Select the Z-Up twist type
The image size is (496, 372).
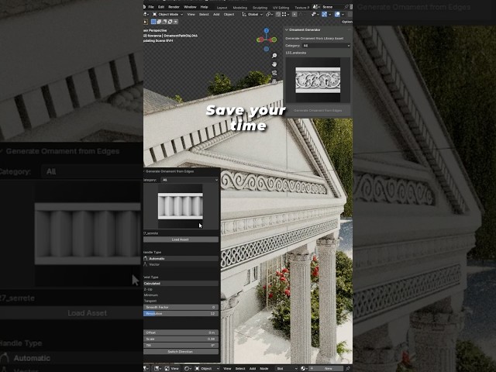pos(181,289)
